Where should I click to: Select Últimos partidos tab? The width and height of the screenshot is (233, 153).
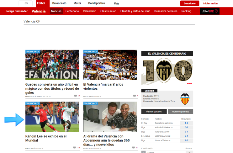coord(154,112)
